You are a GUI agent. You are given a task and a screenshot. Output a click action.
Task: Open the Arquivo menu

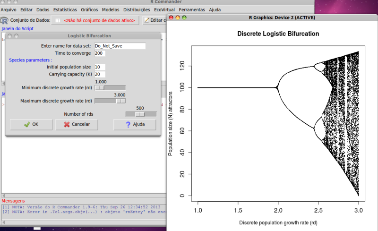(9, 9)
